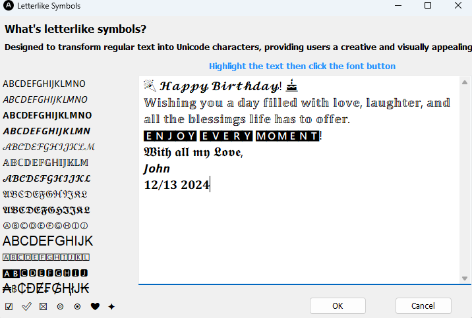Insert the checked ballot box symbol
The height and width of the screenshot is (318, 472).
click(x=9, y=306)
